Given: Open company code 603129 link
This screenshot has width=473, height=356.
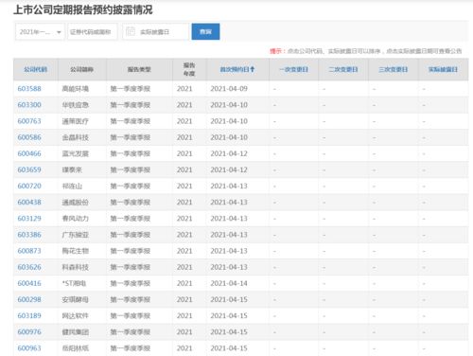Looking at the screenshot, I should tap(29, 219).
